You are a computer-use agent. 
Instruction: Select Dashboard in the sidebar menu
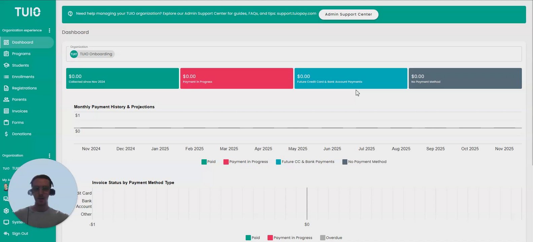click(x=23, y=42)
